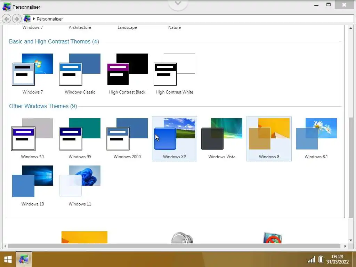Click the vertical scrollbar down arrow
The image size is (356, 267).
(x=350, y=240)
